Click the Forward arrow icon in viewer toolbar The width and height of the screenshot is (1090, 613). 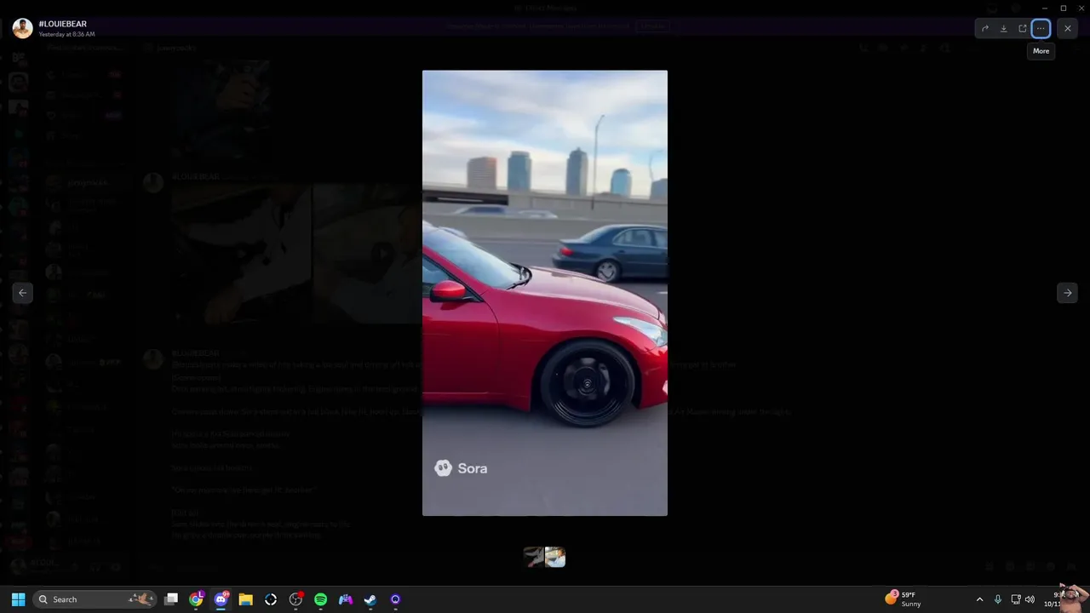coord(985,28)
